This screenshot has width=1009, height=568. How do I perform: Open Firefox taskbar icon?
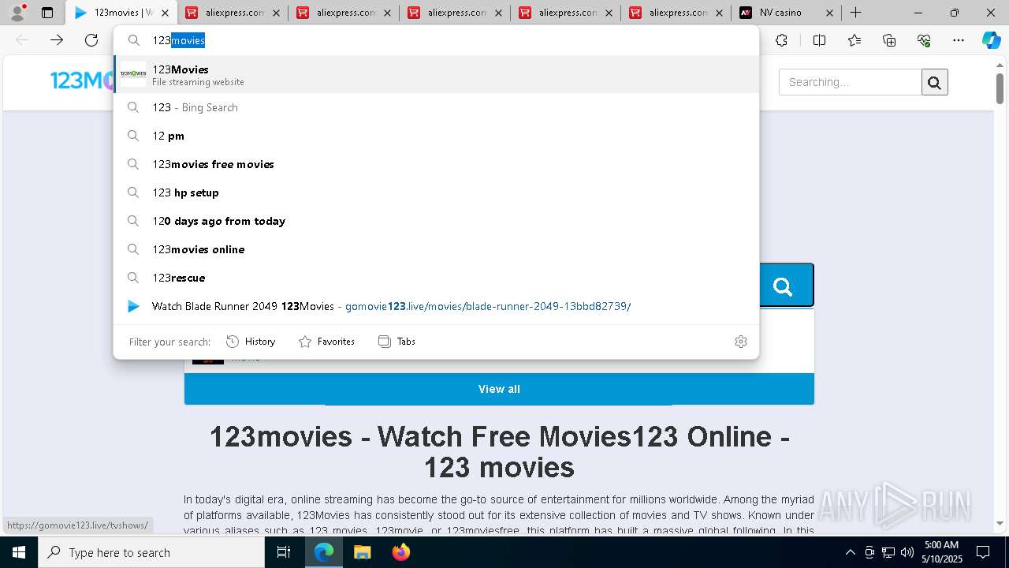(x=400, y=552)
